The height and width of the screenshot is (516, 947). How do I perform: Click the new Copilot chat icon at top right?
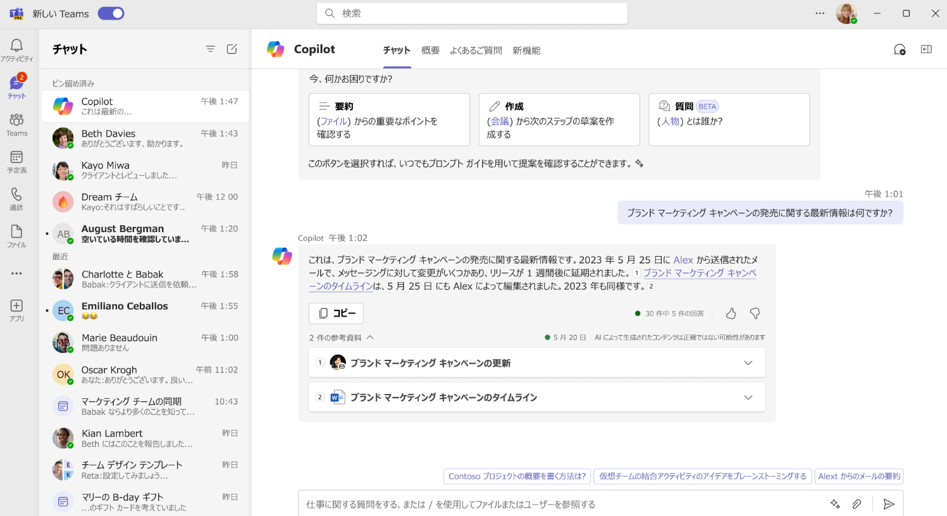coord(900,49)
